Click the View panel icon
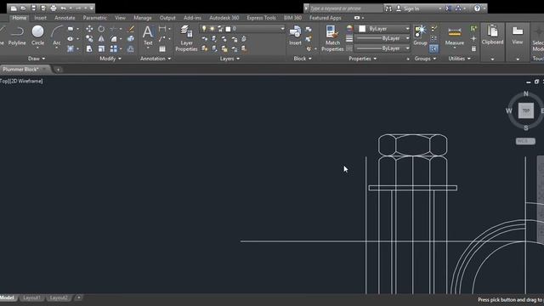Image resolution: width=544 pixels, height=306 pixels. (518, 36)
